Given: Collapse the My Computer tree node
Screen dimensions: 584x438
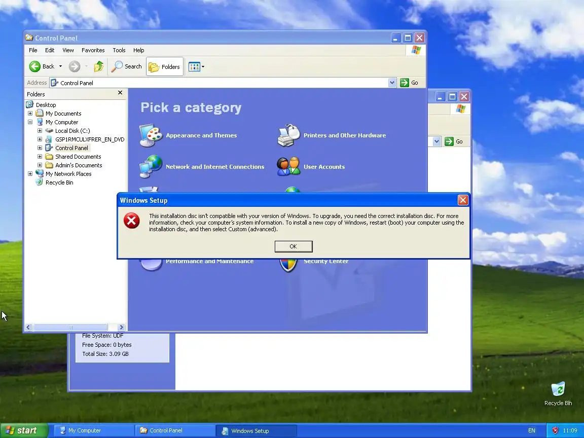Looking at the screenshot, I should (x=30, y=122).
